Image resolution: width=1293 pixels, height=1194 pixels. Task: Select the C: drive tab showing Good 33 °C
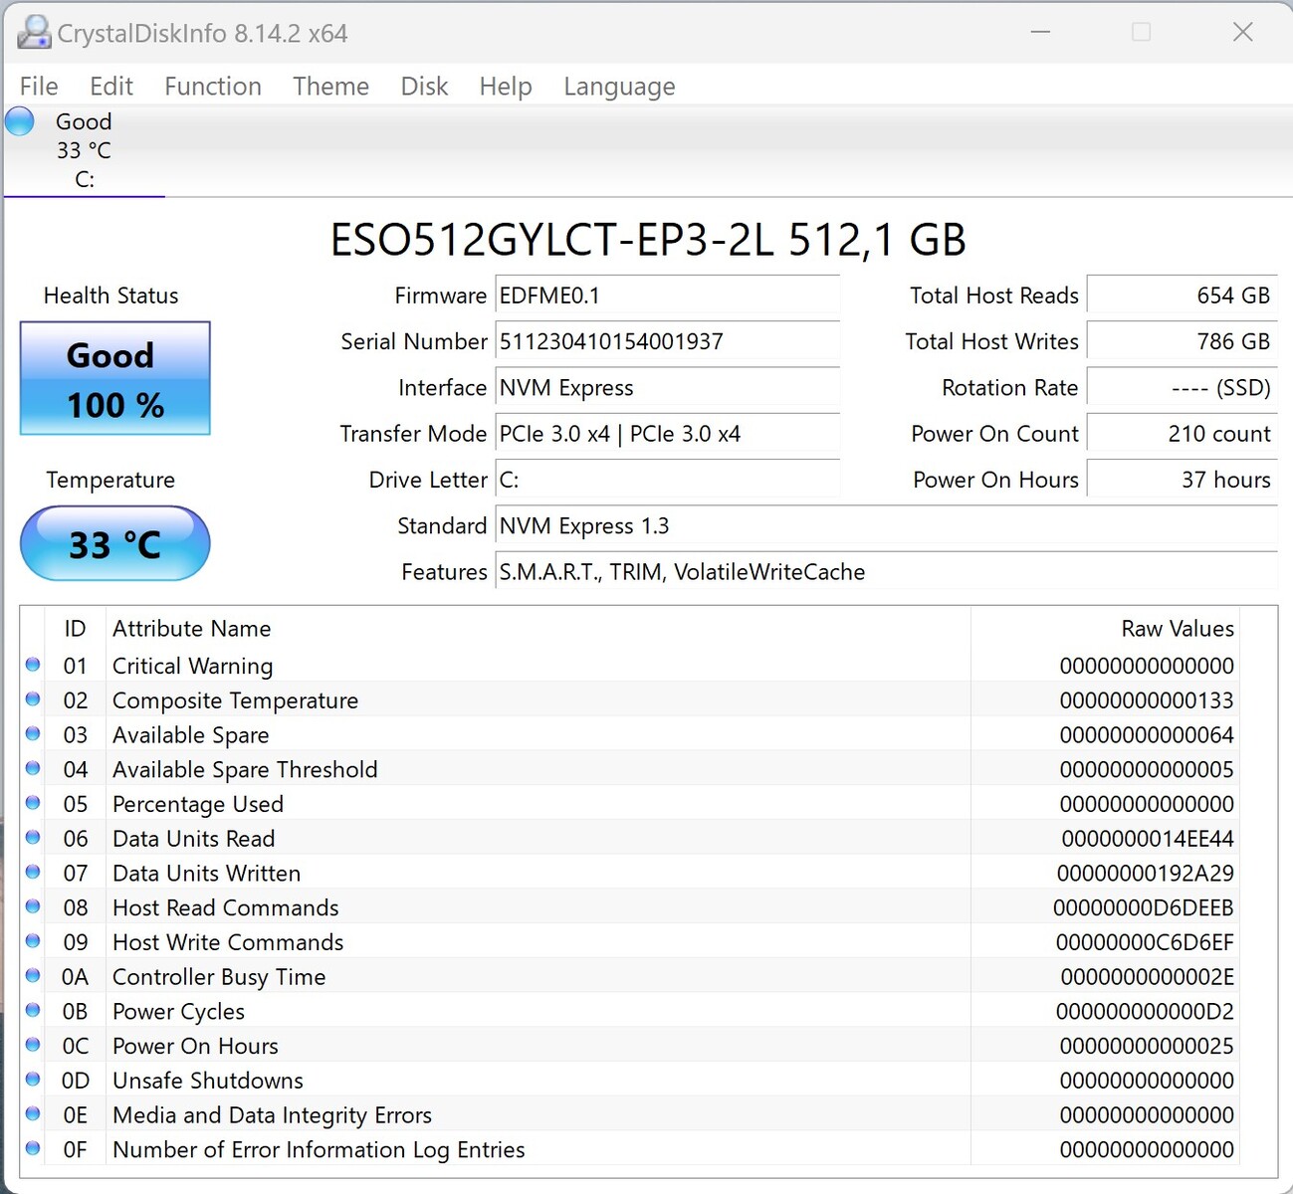pos(85,151)
